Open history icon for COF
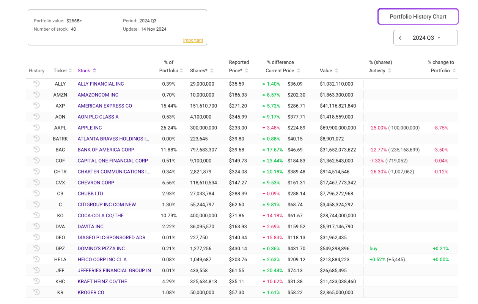This screenshot has width=478, height=304. (x=36, y=161)
